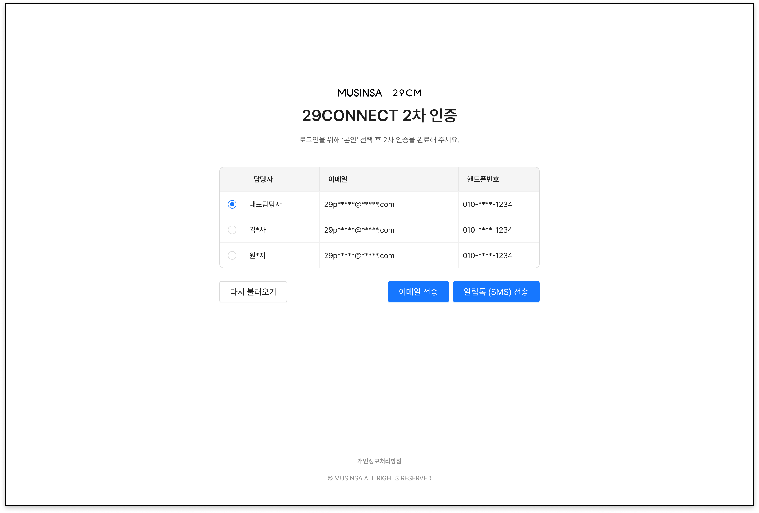The image size is (759, 513).
Task: Click the 담당자 column header
Action: coord(263,179)
